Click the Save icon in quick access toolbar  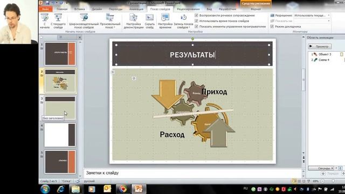[47, 3]
